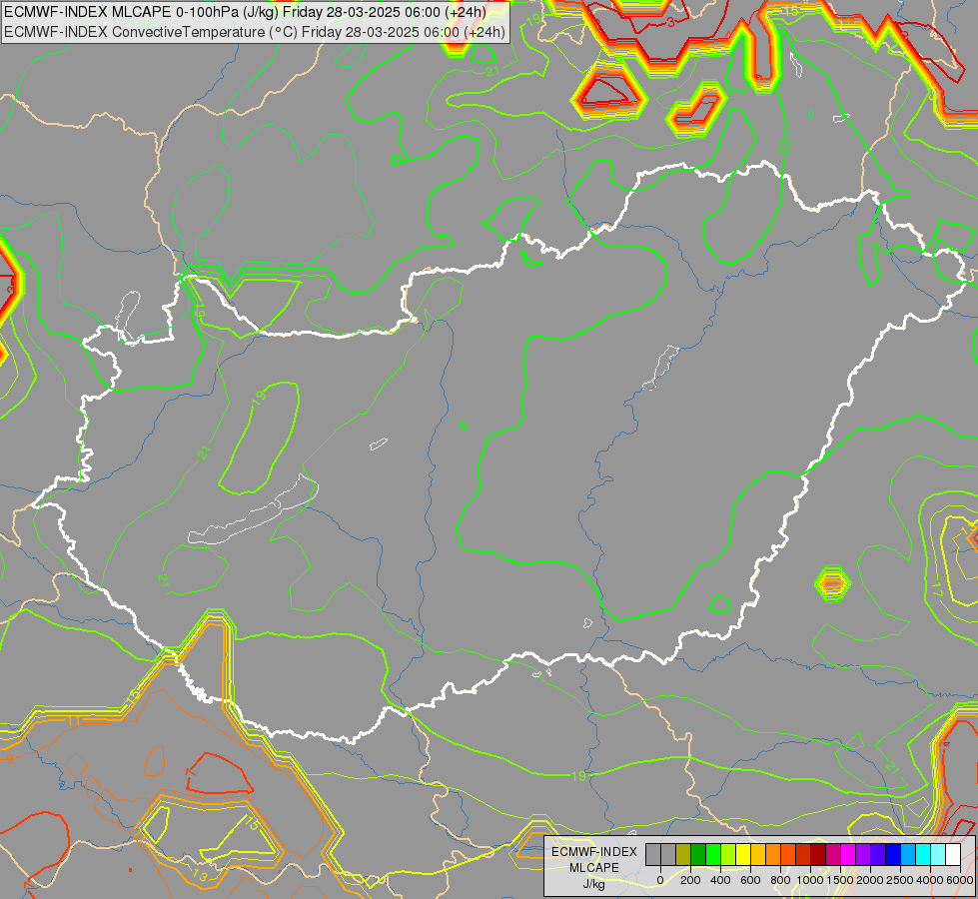Select the dark red swatch after 1000
The height and width of the screenshot is (899, 978).
[x=818, y=855]
